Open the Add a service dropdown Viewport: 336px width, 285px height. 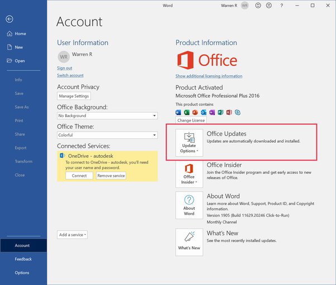click(x=72, y=235)
